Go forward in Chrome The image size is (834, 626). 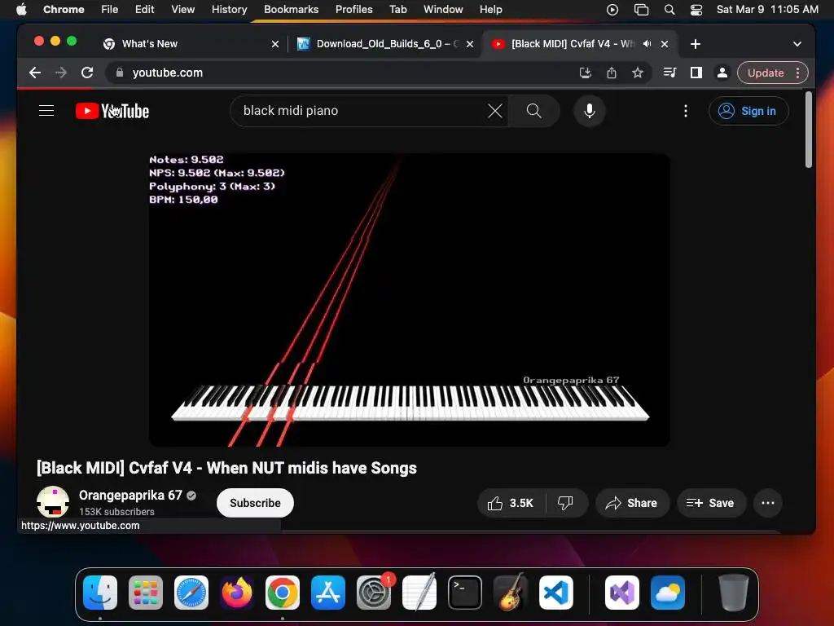(x=61, y=73)
